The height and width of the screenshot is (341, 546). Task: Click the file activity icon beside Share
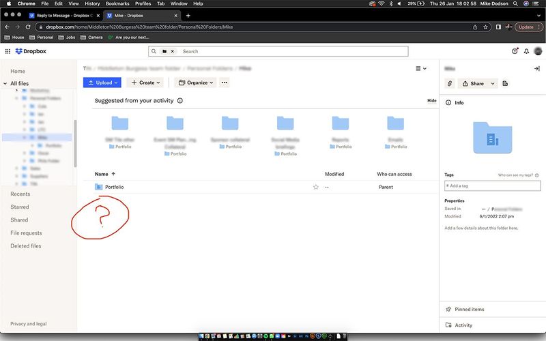point(505,83)
